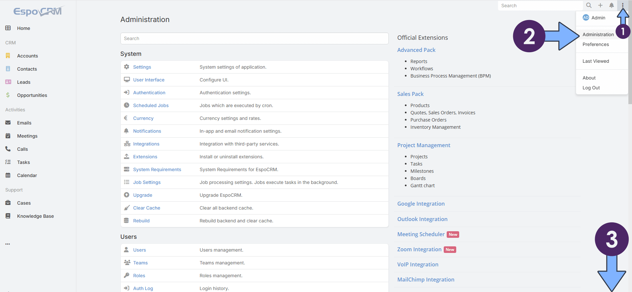Choose Last Viewed in user menu
The height and width of the screenshot is (292, 632).
pos(596,61)
